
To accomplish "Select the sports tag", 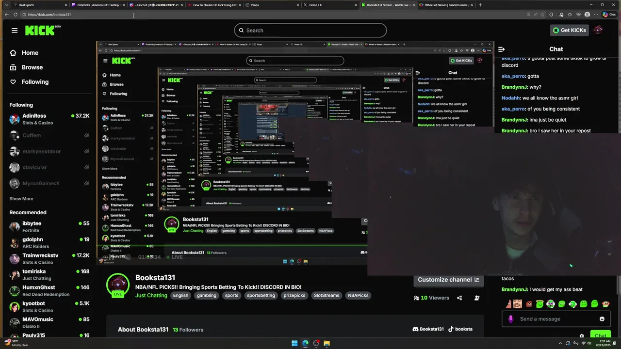I will coord(231,295).
